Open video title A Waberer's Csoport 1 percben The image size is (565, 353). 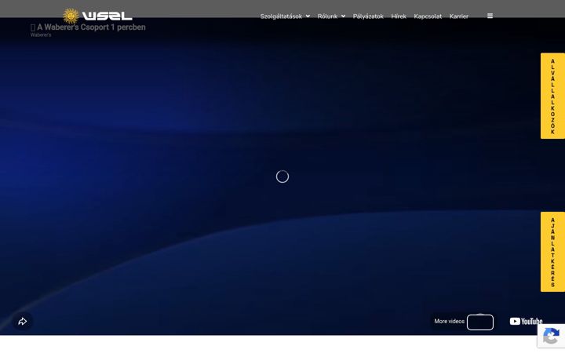(88, 27)
